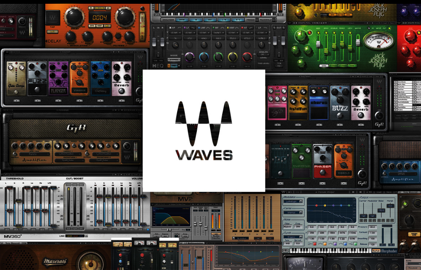Click the large DELAY knob on H-Delay

(x=74, y=17)
